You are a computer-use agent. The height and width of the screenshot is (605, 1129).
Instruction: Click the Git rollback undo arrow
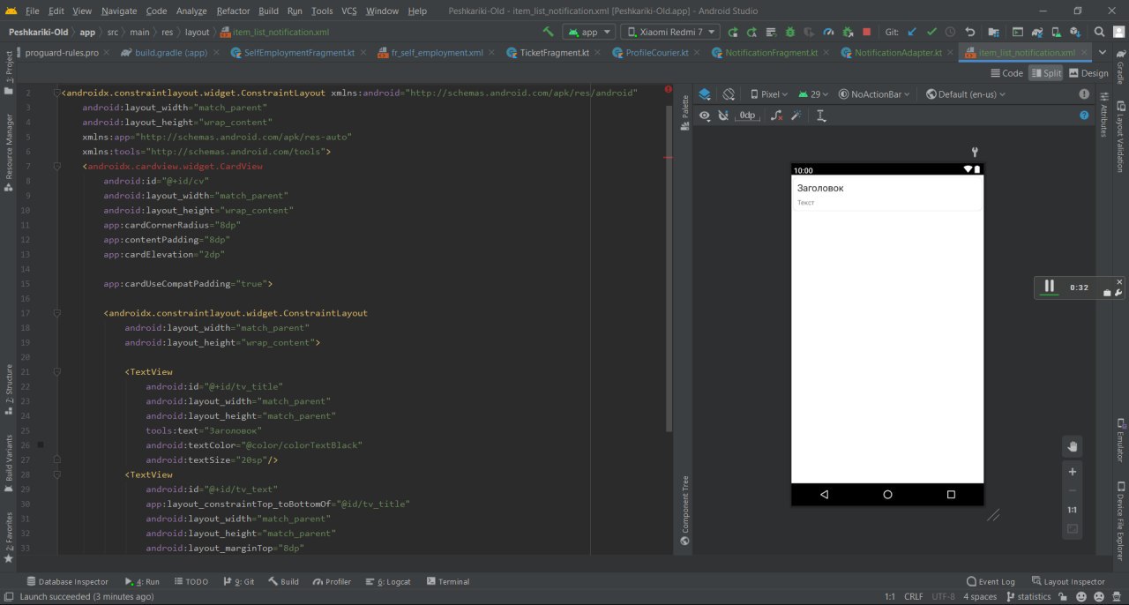(970, 32)
